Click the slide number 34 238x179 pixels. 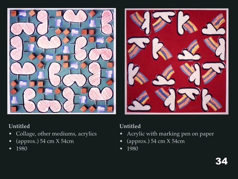point(222,161)
